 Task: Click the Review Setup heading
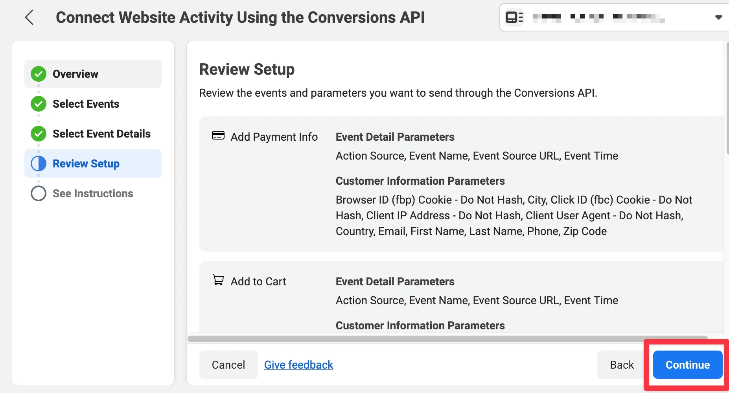[x=247, y=69]
